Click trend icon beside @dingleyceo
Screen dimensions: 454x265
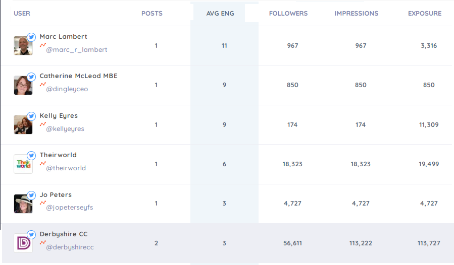coord(43,84)
